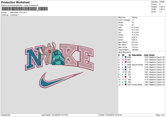Click the pink swatch in stop row 7
Image resolution: width=166 pixels, height=117 pixels.
126,72
